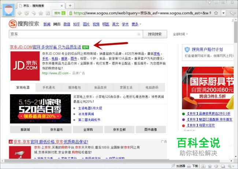
Task: Open the http://www.JD.com URL link
Action: tap(55, 73)
